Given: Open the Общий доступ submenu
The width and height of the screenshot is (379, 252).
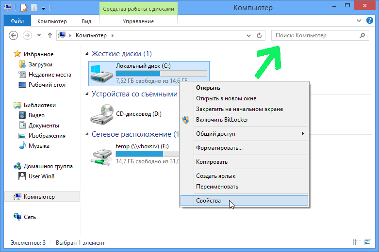Looking at the screenshot, I should click(245, 133).
